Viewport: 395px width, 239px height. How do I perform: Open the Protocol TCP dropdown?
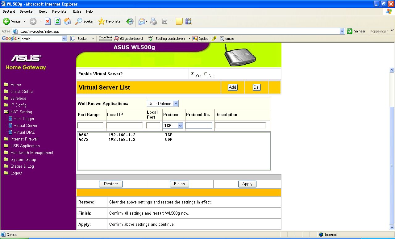(x=173, y=126)
